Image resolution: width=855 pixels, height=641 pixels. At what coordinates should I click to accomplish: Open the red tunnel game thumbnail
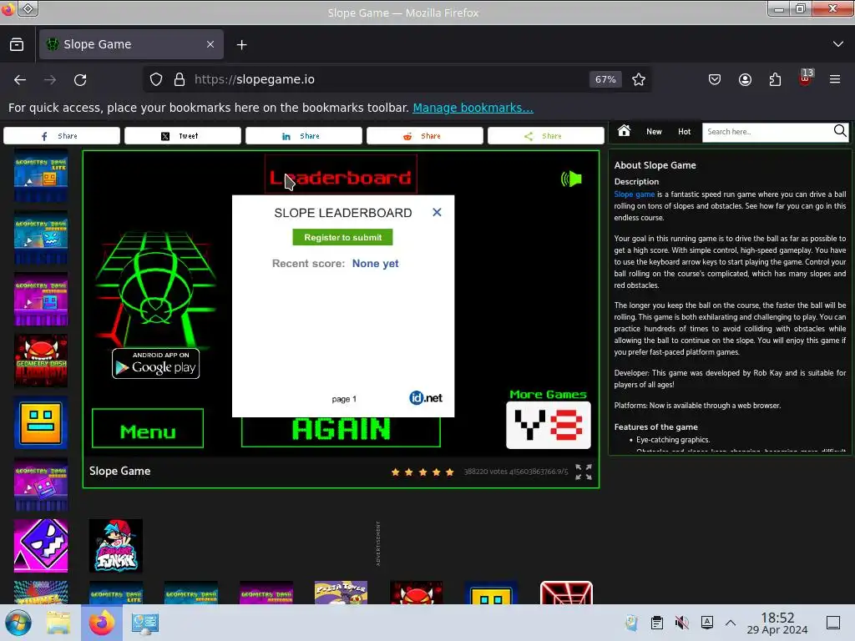click(566, 593)
